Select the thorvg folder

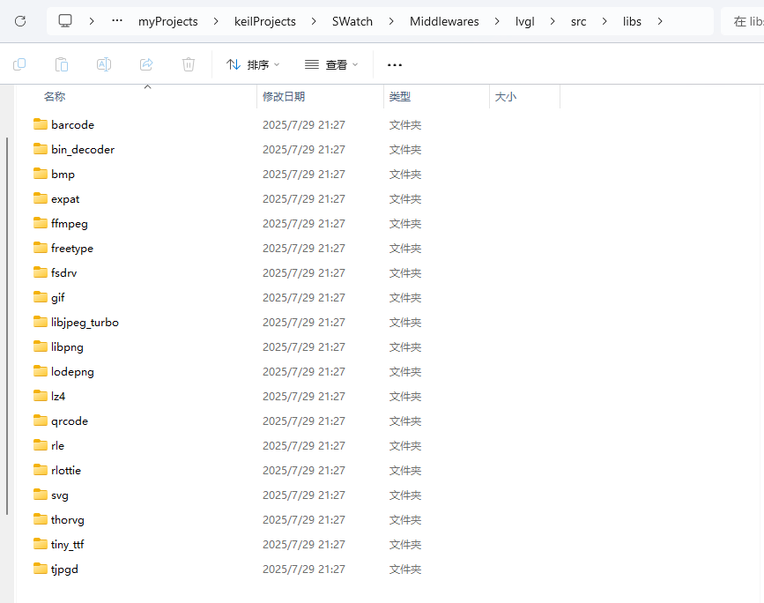coord(68,520)
